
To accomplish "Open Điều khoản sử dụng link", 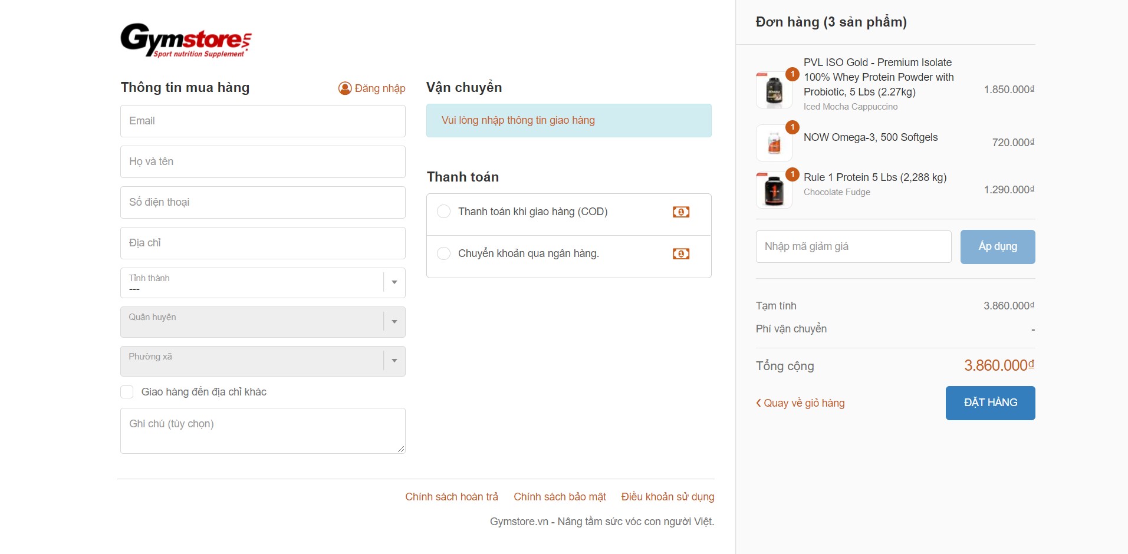I will (667, 497).
